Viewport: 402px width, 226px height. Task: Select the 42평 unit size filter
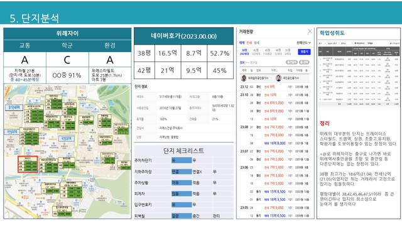pyautogui.click(x=256, y=51)
